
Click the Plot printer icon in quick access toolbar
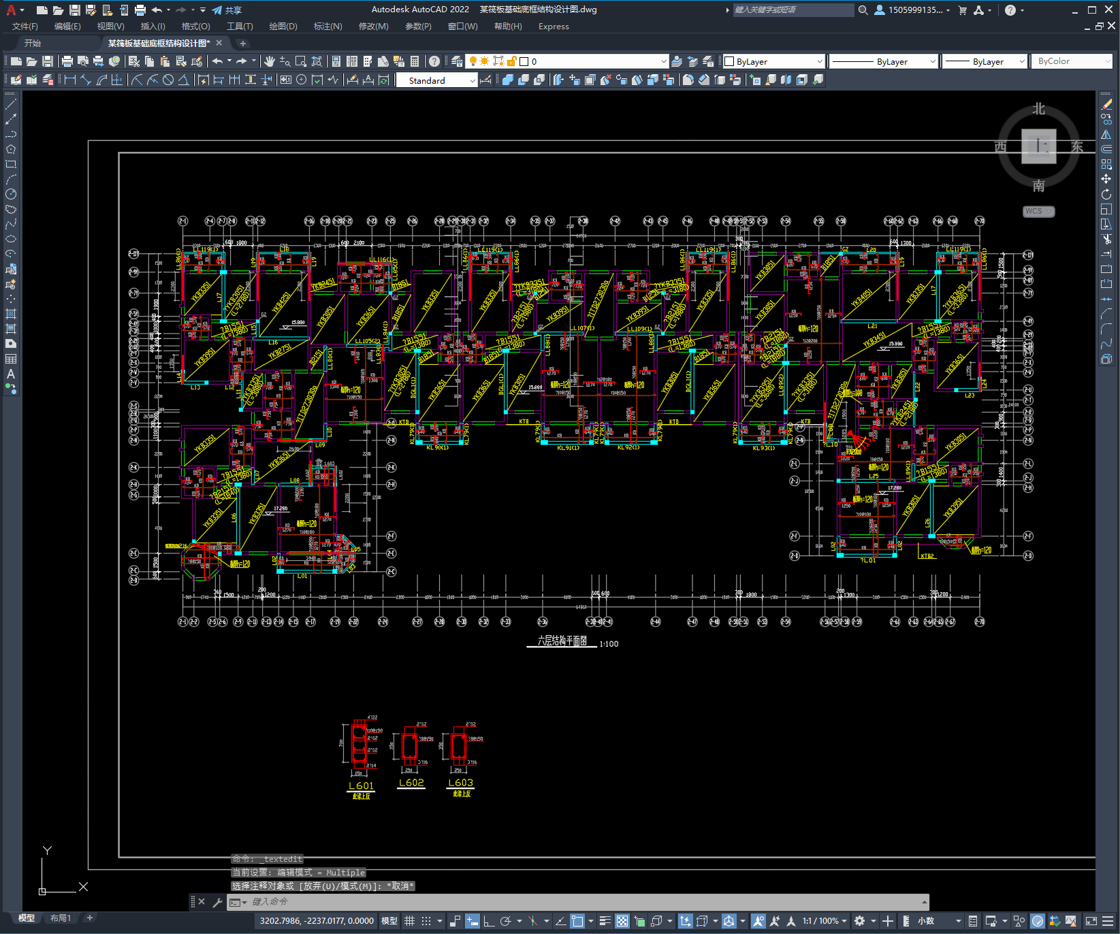pos(140,10)
